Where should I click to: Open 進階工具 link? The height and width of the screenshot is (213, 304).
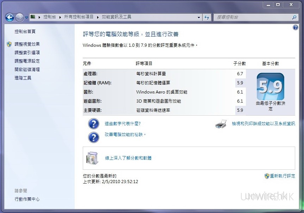click(23, 78)
